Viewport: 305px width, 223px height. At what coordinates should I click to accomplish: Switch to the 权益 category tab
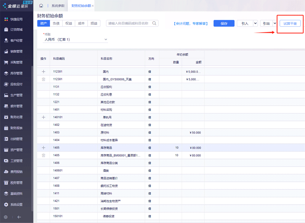click(x=69, y=23)
